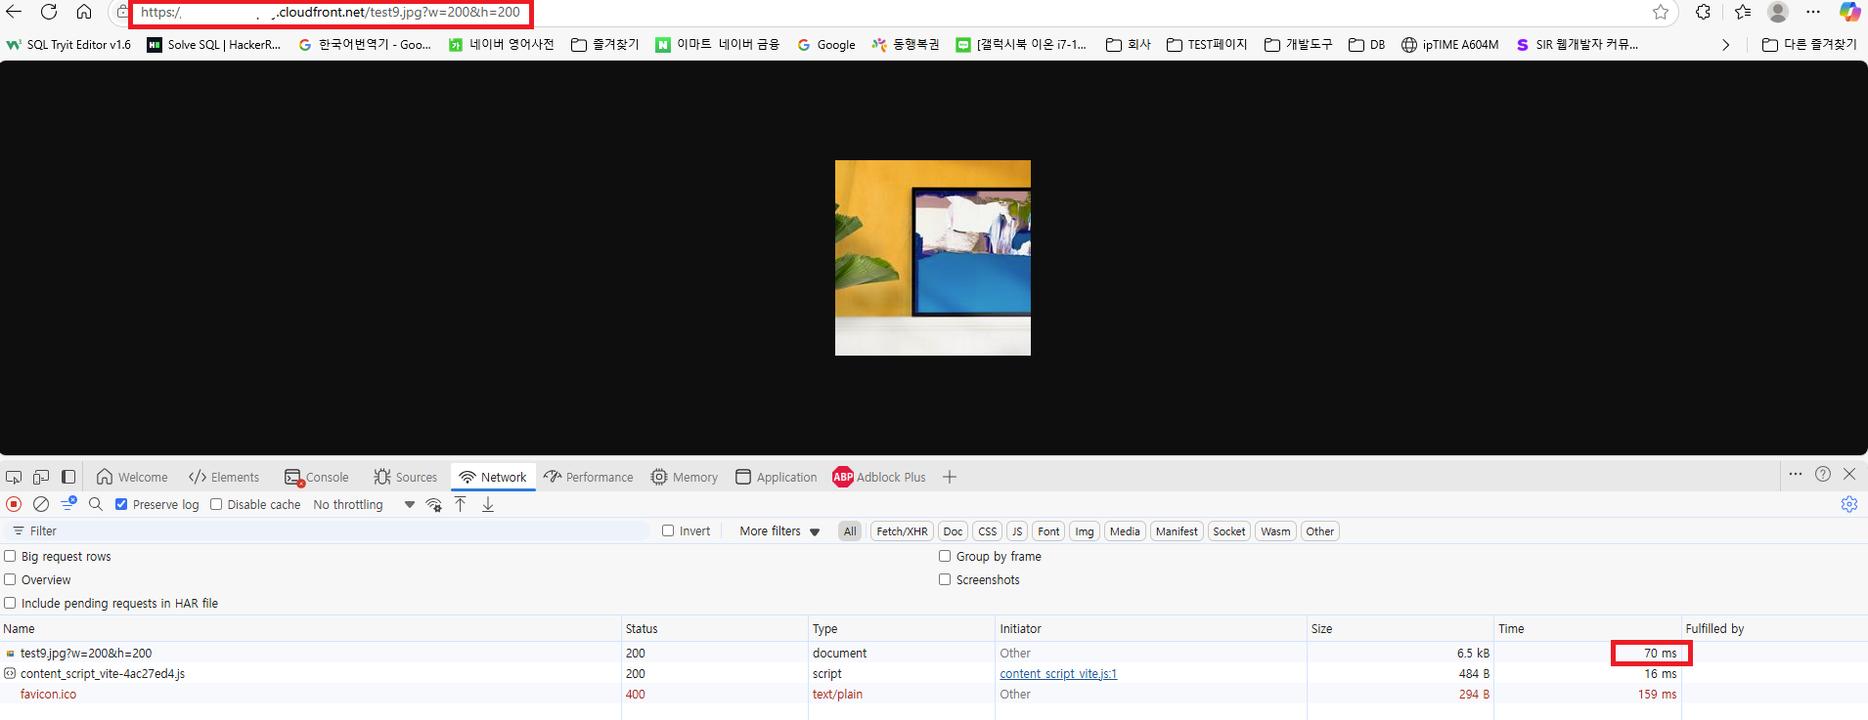1868x720 pixels.
Task: Open the user profile avatar
Action: [1778, 12]
